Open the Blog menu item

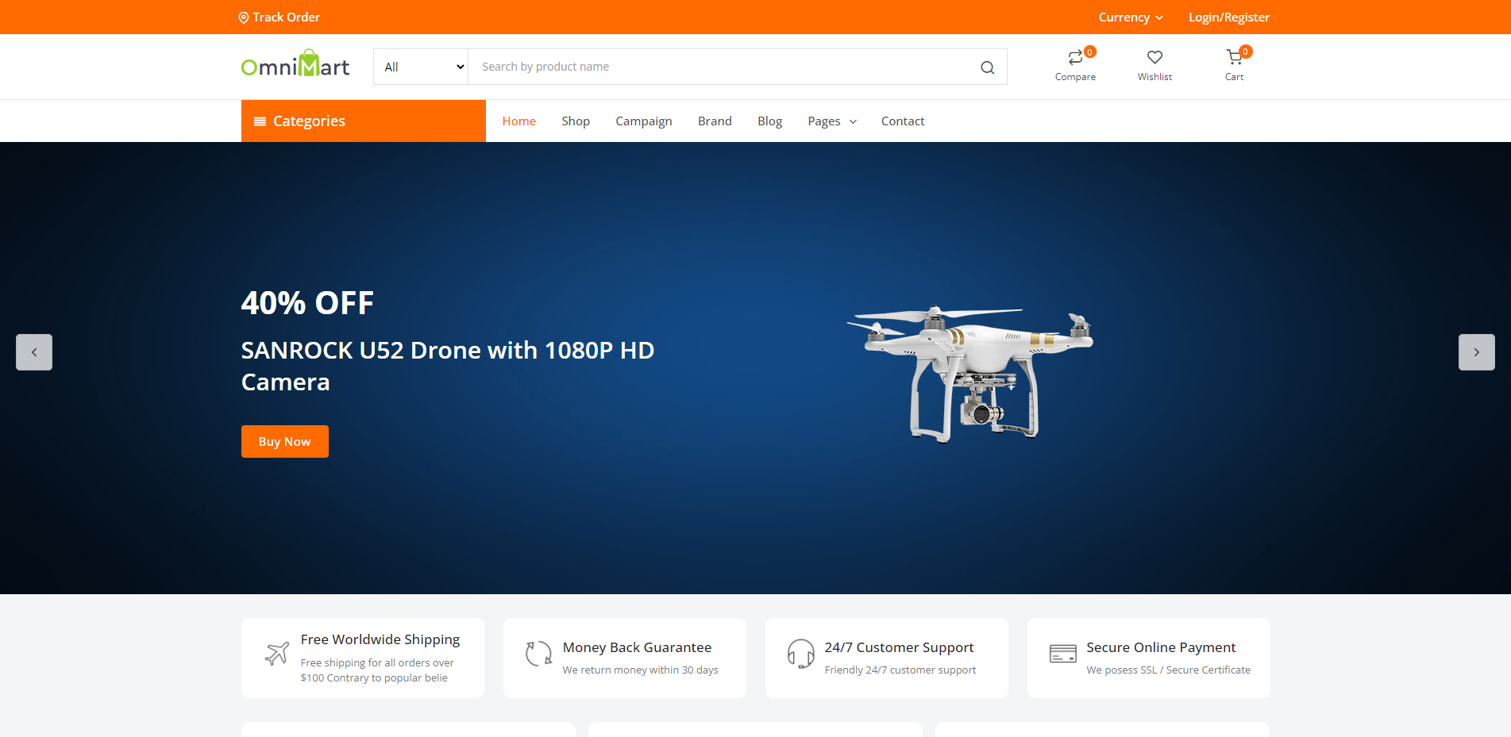point(769,121)
